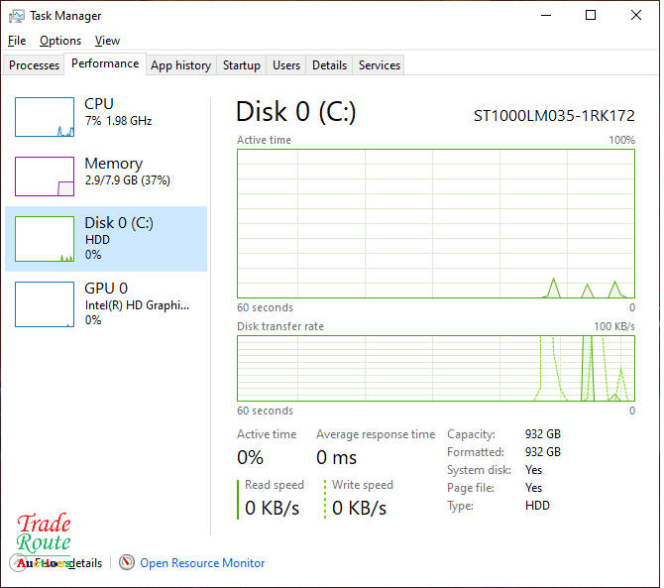Click the Open Resource Monitor icon

(x=127, y=563)
